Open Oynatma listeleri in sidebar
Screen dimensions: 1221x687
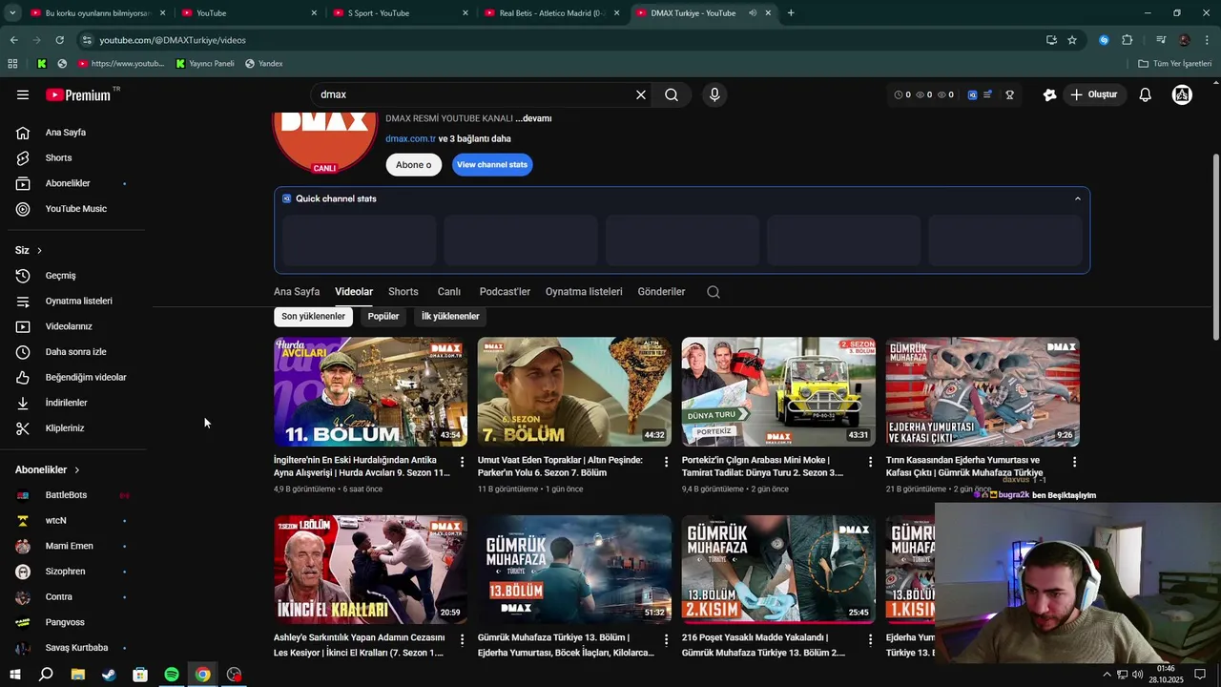[x=76, y=301]
